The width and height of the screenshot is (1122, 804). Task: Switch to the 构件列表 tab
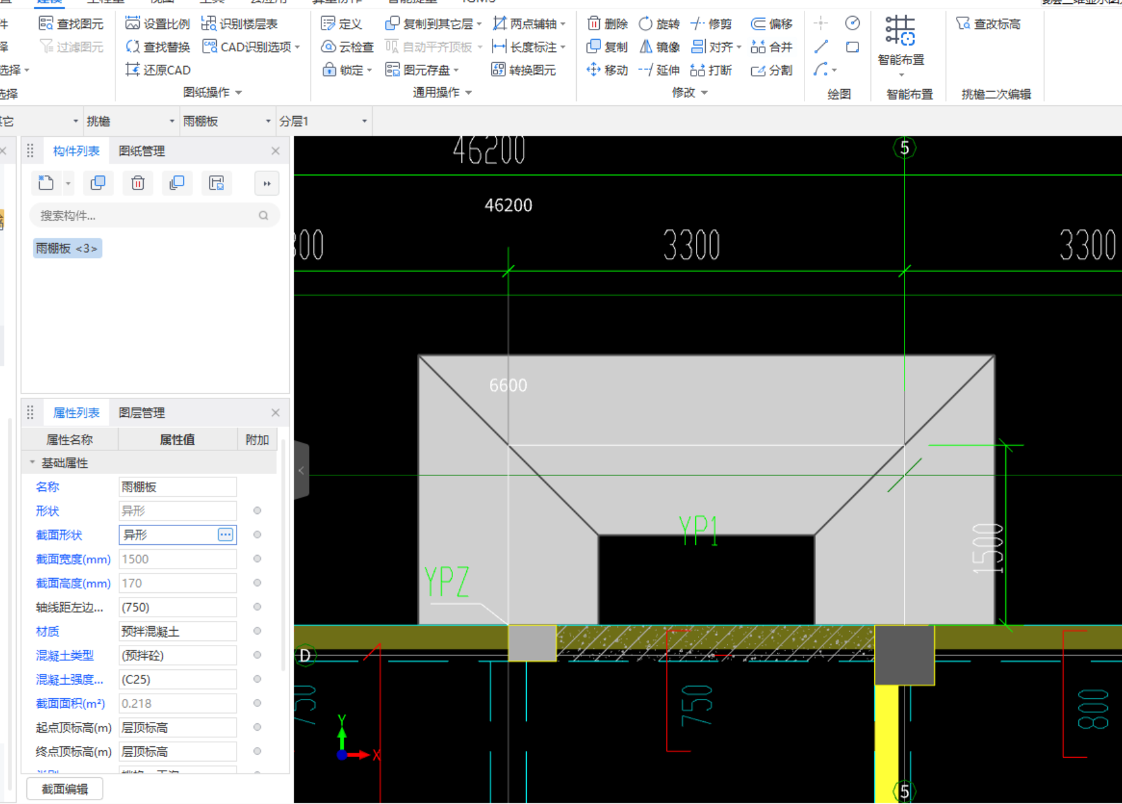(x=76, y=151)
